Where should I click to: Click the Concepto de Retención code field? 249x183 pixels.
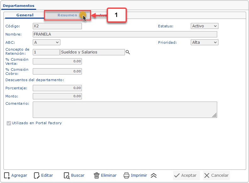click(46, 52)
